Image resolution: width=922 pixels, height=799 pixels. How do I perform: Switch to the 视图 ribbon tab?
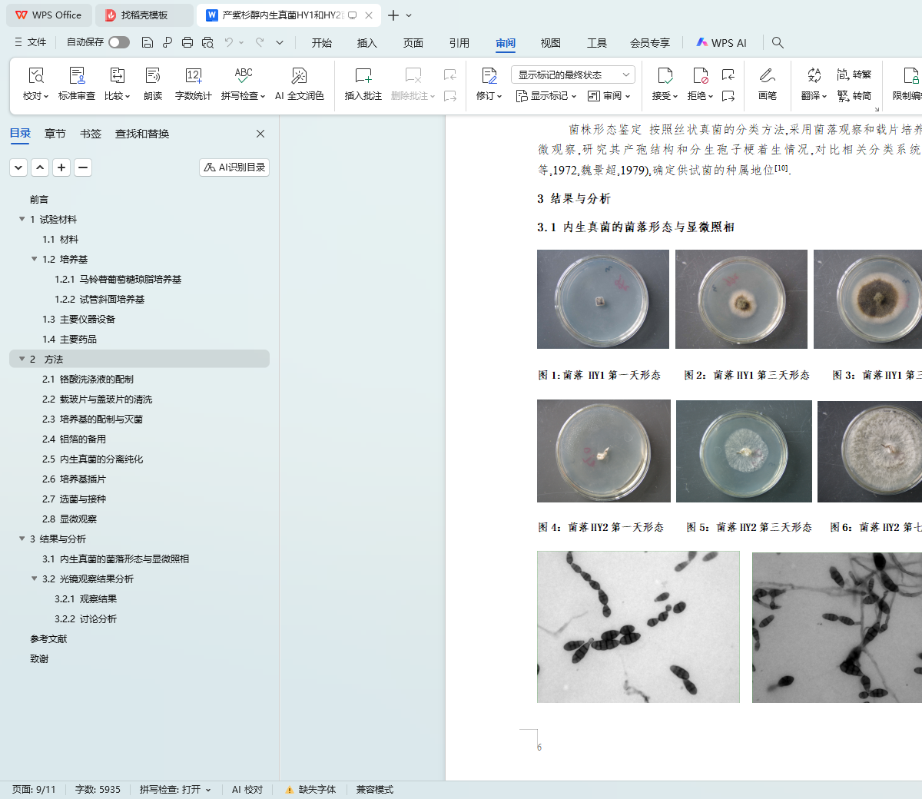click(x=551, y=43)
